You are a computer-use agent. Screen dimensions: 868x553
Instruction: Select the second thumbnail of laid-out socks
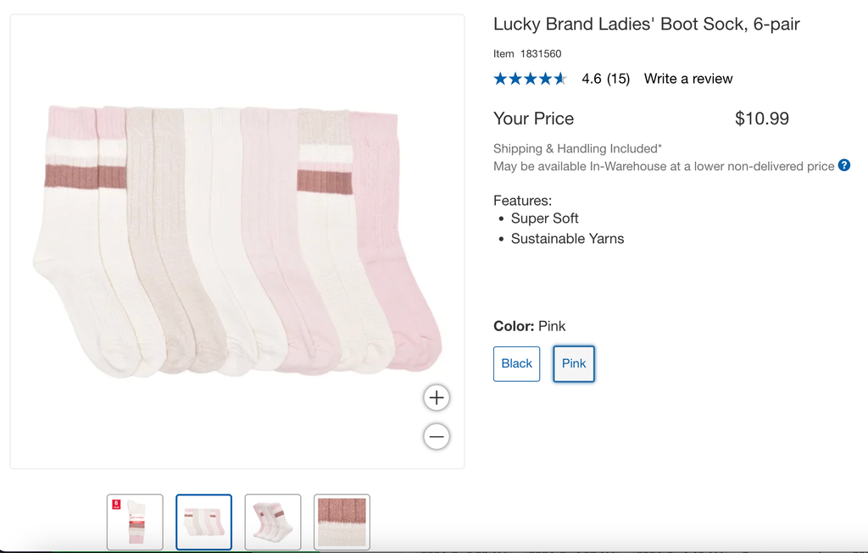pos(203,522)
